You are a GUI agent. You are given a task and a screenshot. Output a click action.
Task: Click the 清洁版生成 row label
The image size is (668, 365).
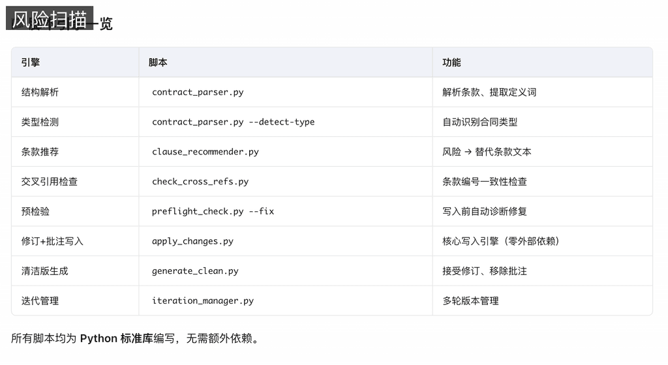tap(44, 271)
